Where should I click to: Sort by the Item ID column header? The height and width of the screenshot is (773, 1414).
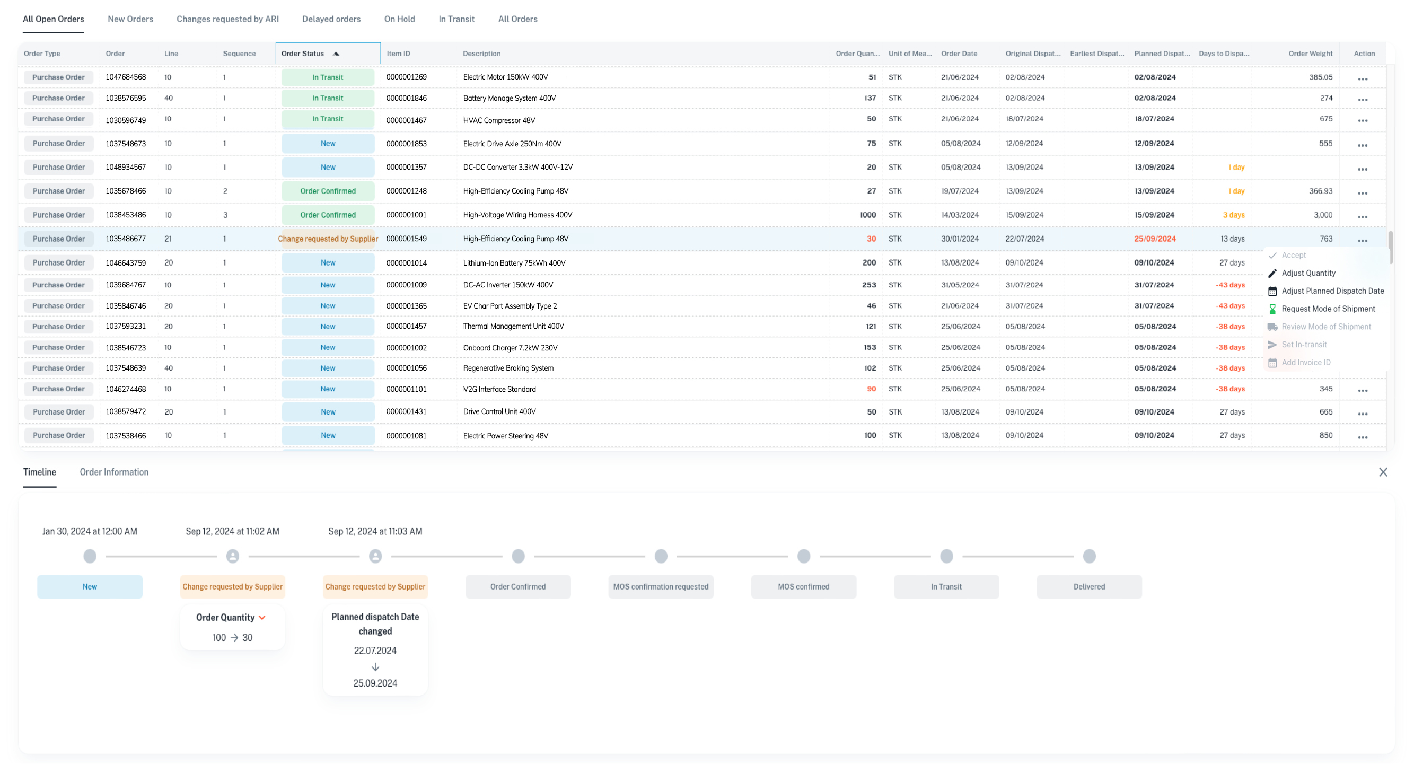pos(398,54)
